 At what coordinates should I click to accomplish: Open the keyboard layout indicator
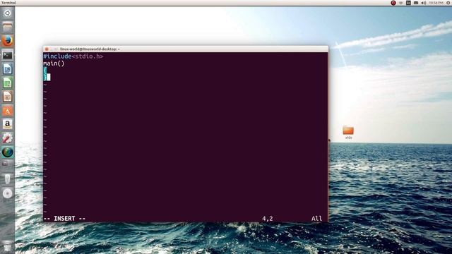click(x=408, y=3)
